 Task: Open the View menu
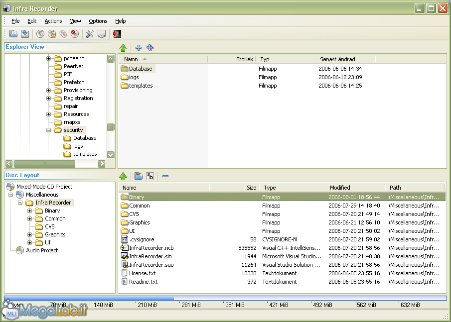(x=75, y=21)
